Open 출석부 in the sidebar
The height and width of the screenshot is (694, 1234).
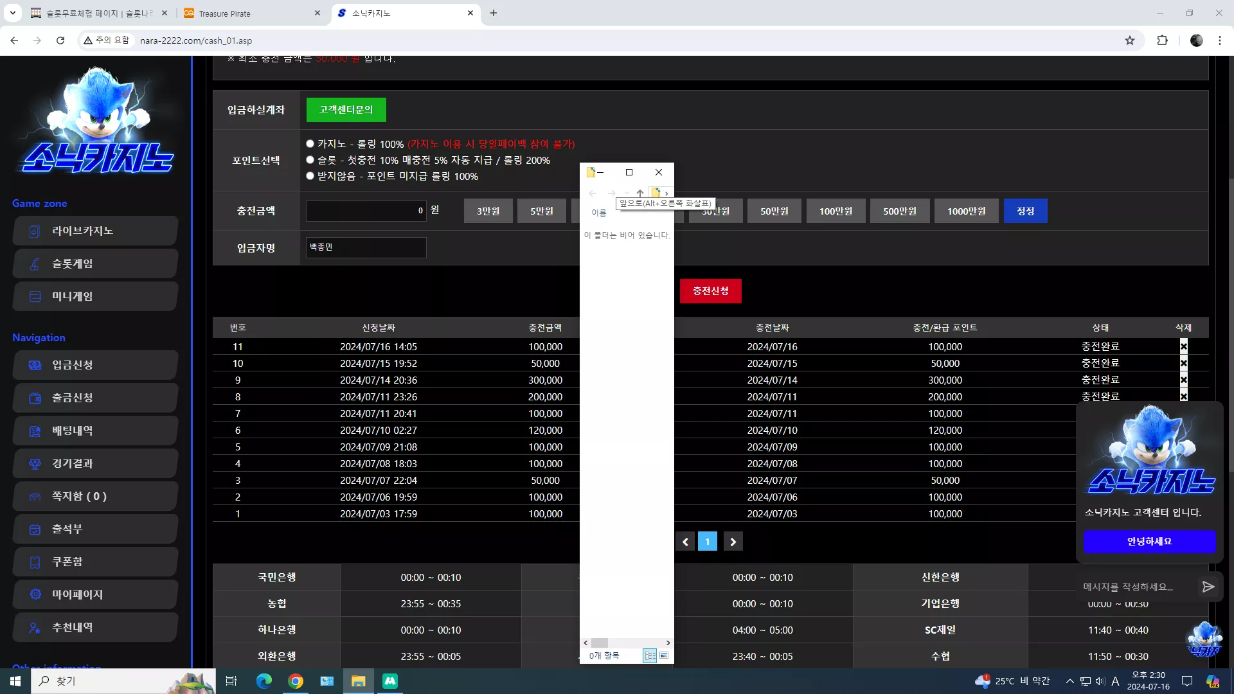point(95,529)
